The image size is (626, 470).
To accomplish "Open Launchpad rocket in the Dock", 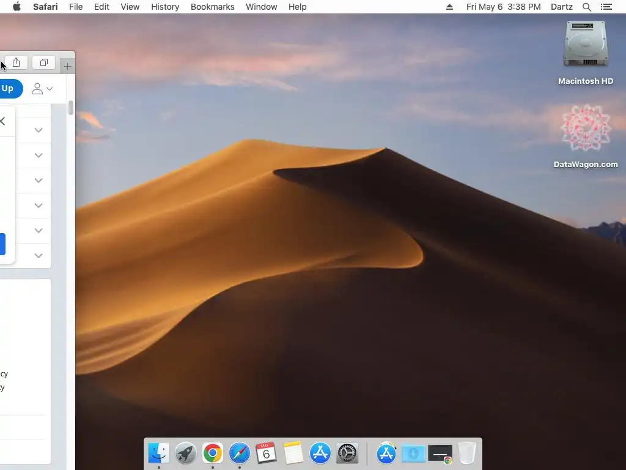I will [x=186, y=453].
